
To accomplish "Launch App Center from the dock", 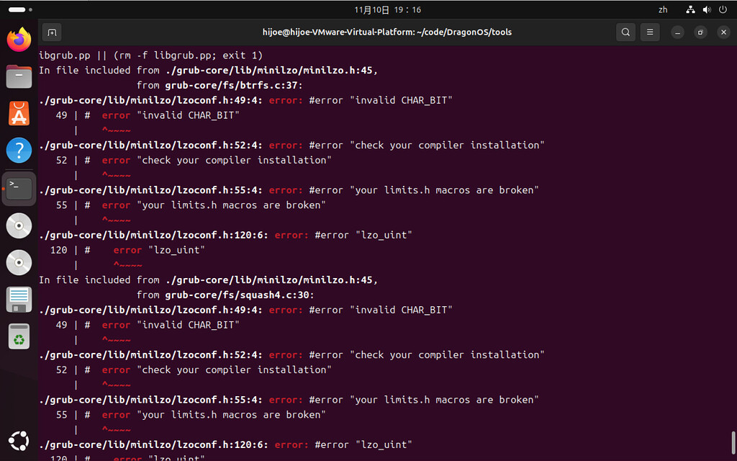I will 18,113.
